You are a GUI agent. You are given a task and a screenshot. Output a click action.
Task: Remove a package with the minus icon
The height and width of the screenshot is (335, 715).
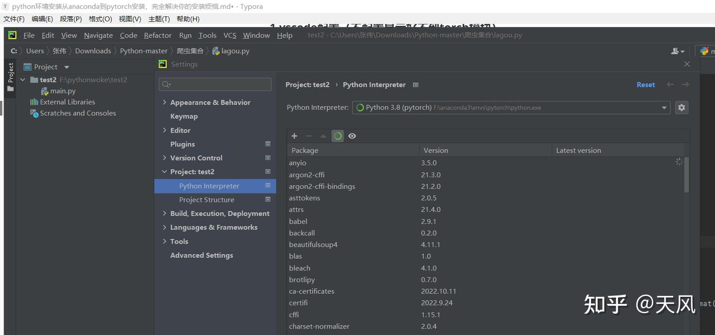[x=309, y=135]
